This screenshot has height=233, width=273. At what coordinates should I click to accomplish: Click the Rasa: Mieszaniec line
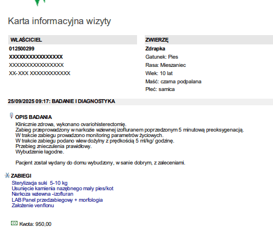pos(166,65)
